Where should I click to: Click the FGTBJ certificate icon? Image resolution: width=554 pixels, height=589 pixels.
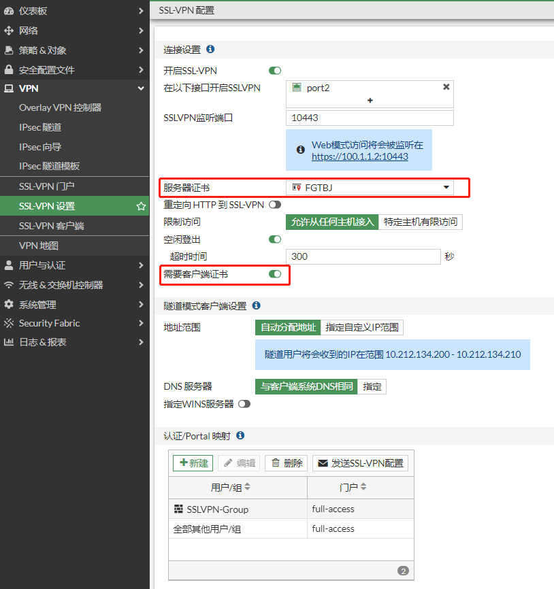coord(297,187)
